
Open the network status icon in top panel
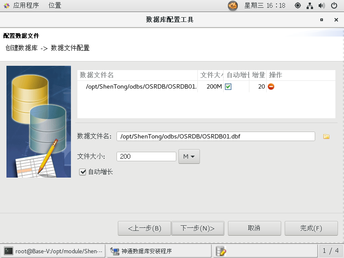[x=310, y=6]
